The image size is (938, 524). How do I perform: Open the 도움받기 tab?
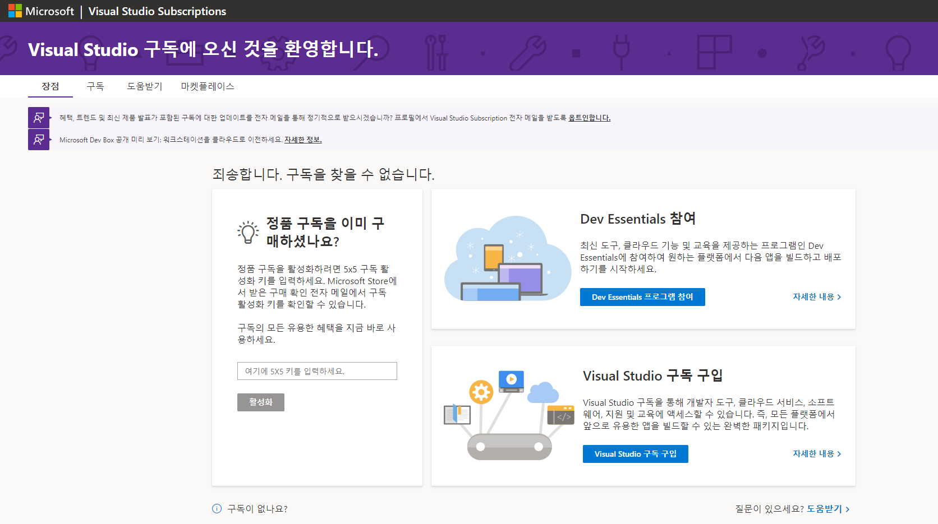(x=144, y=86)
